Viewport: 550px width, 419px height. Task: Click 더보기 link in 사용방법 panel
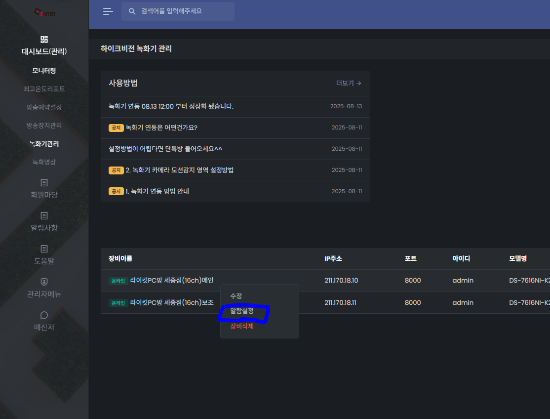point(349,83)
